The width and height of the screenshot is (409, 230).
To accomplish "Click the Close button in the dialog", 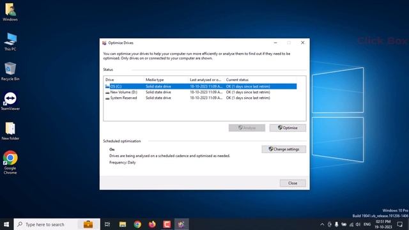I will [293, 183].
